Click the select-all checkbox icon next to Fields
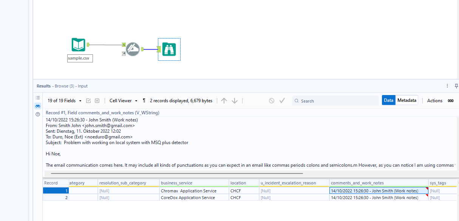 point(88,100)
